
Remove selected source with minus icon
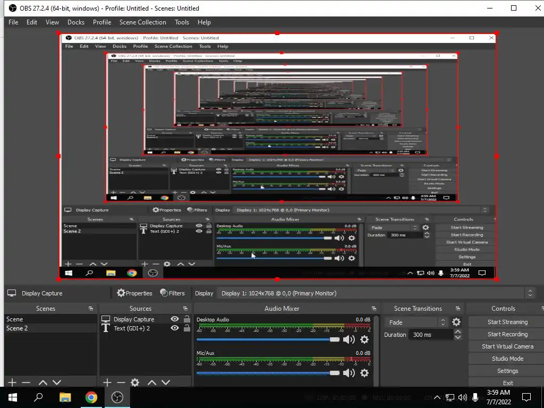pyautogui.click(x=121, y=382)
